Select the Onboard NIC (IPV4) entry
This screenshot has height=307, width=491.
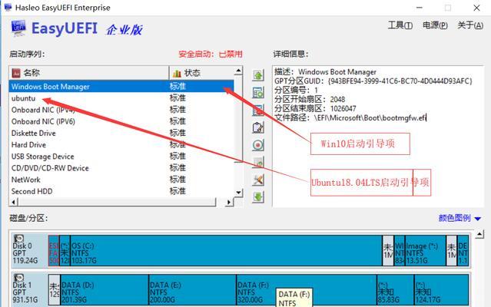pos(121,110)
